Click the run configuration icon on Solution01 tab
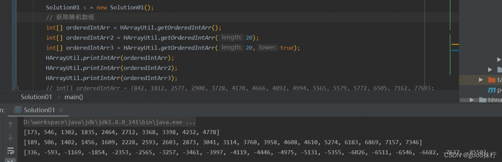The height and width of the screenshot is (162, 502). pyautogui.click(x=18, y=110)
